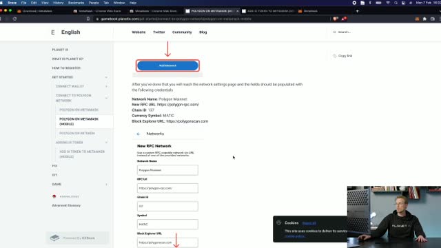441x248 pixels.
Task: Click the https://polygon-rpc.com/ link
Action: 178,104
